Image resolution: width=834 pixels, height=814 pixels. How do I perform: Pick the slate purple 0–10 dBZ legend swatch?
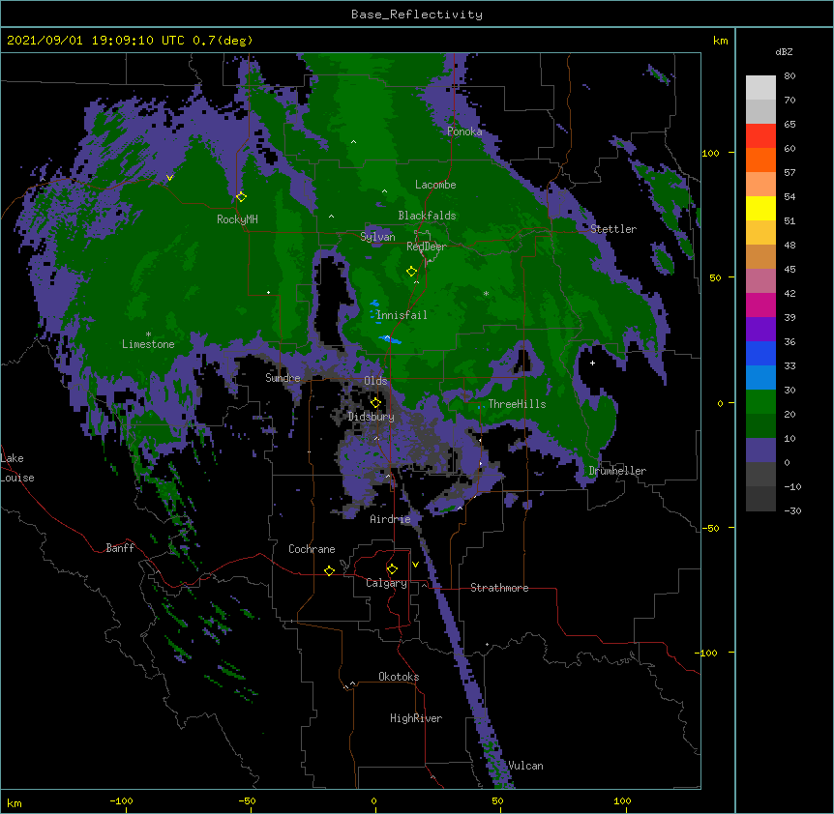(x=760, y=451)
